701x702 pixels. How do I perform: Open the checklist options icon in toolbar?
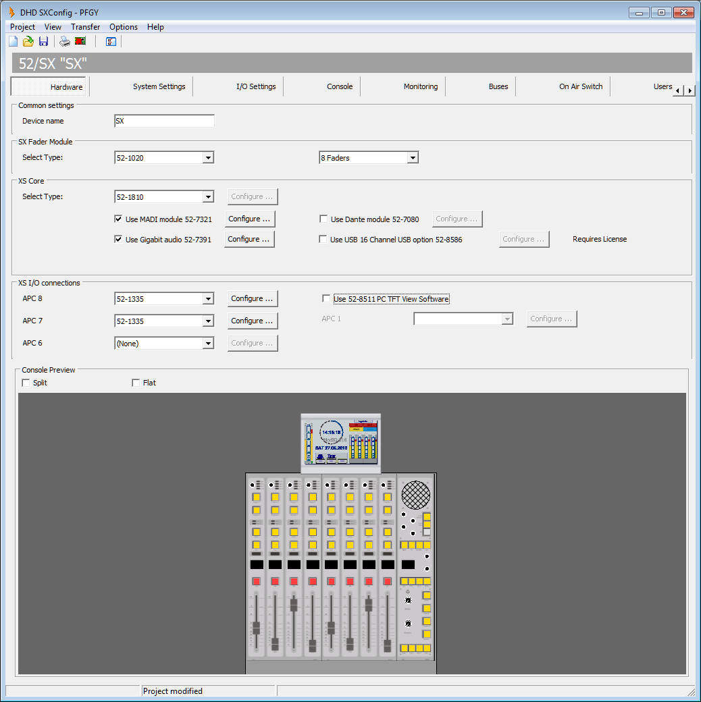coord(111,42)
